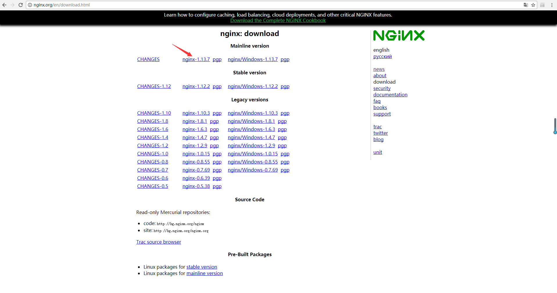Download nginx-0.6.39
Screen dimensions: 557x293
click(x=196, y=178)
